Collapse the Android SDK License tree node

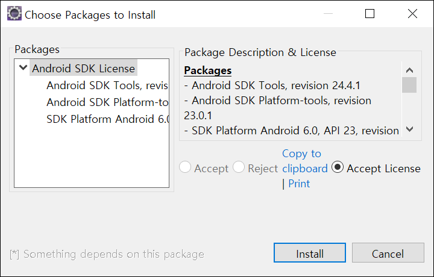24,67
